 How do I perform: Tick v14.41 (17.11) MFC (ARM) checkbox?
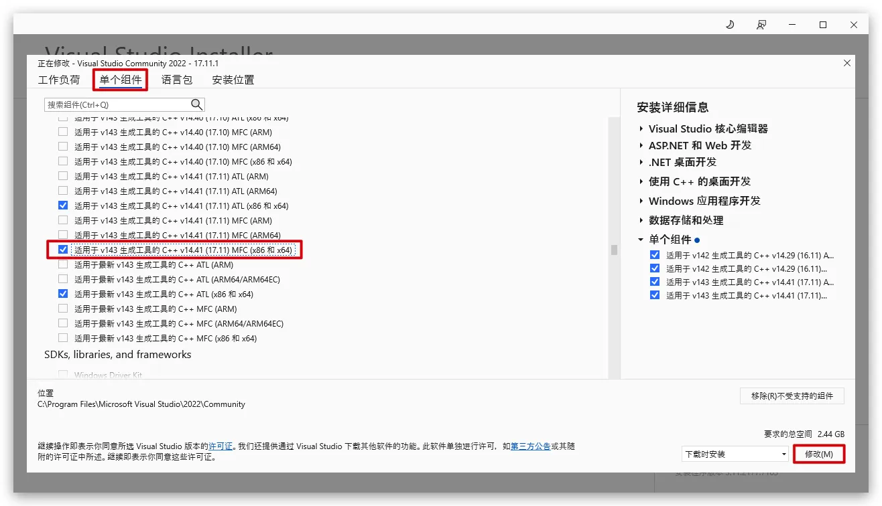tap(63, 220)
